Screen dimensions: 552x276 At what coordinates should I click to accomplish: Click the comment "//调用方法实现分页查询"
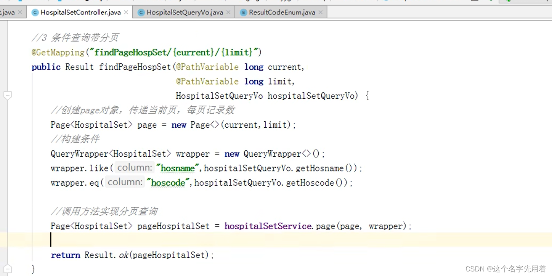click(104, 211)
